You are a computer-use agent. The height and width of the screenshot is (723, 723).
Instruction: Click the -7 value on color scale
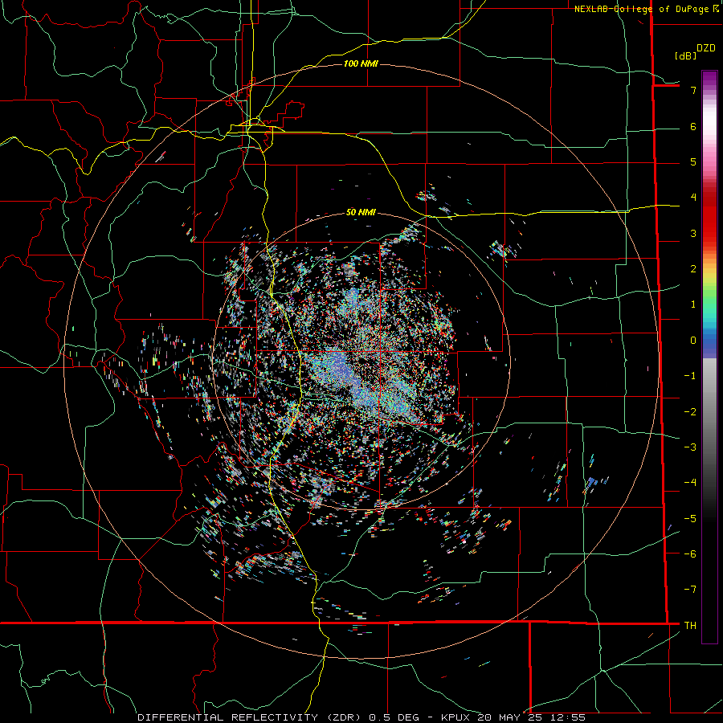tap(690, 590)
